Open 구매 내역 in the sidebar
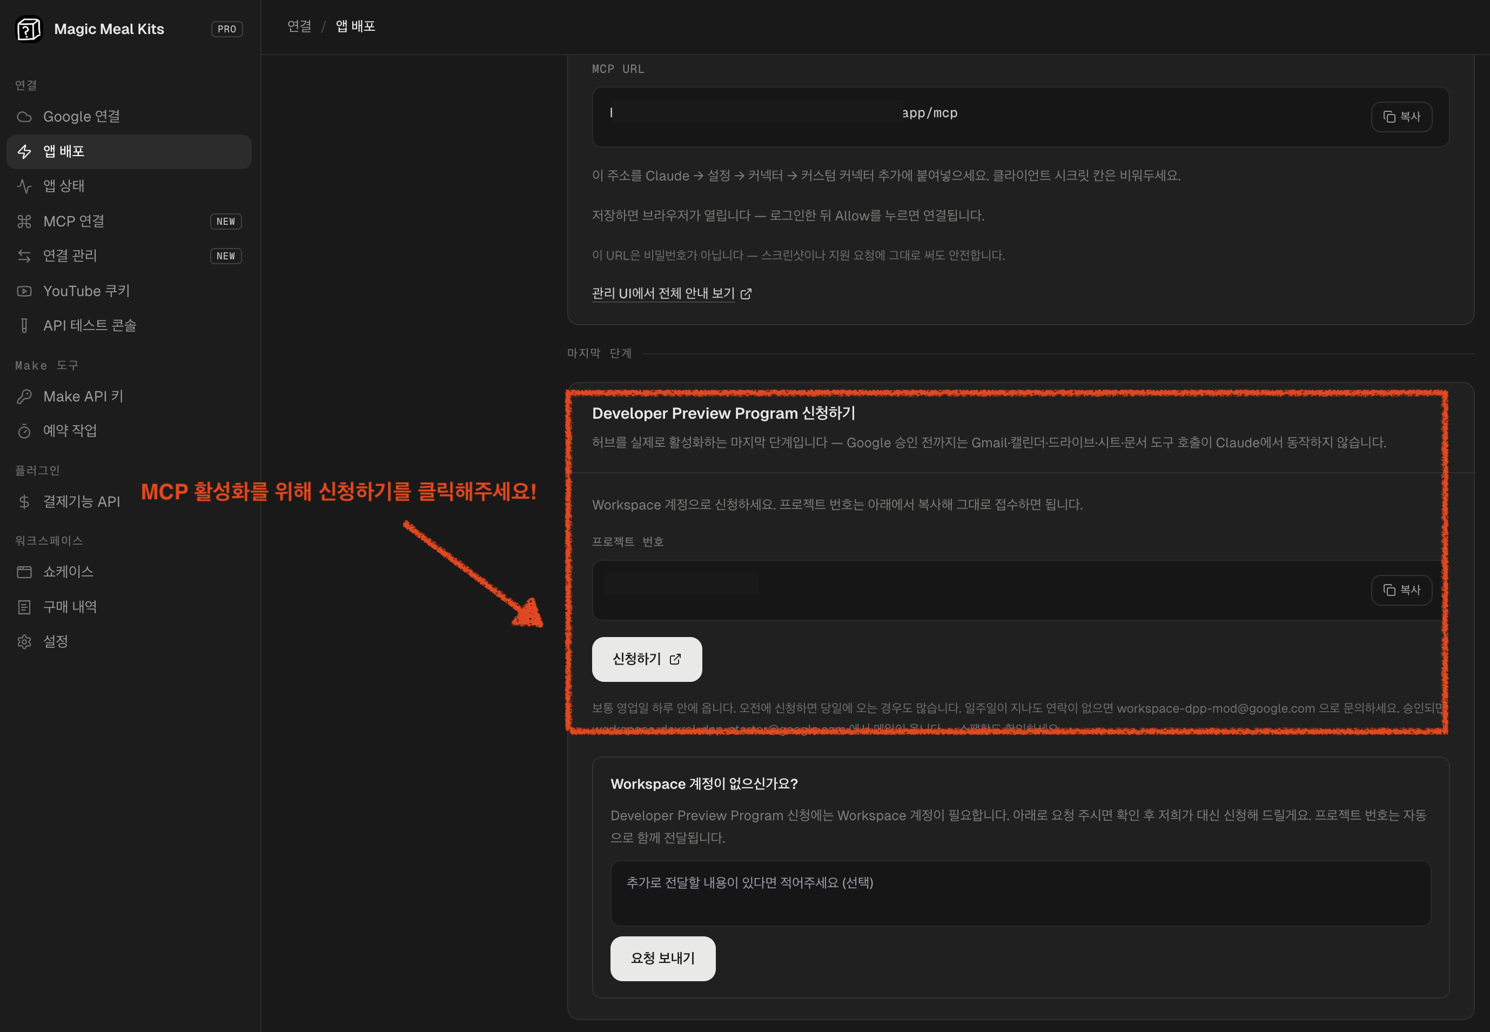The height and width of the screenshot is (1032, 1490). click(x=129, y=607)
